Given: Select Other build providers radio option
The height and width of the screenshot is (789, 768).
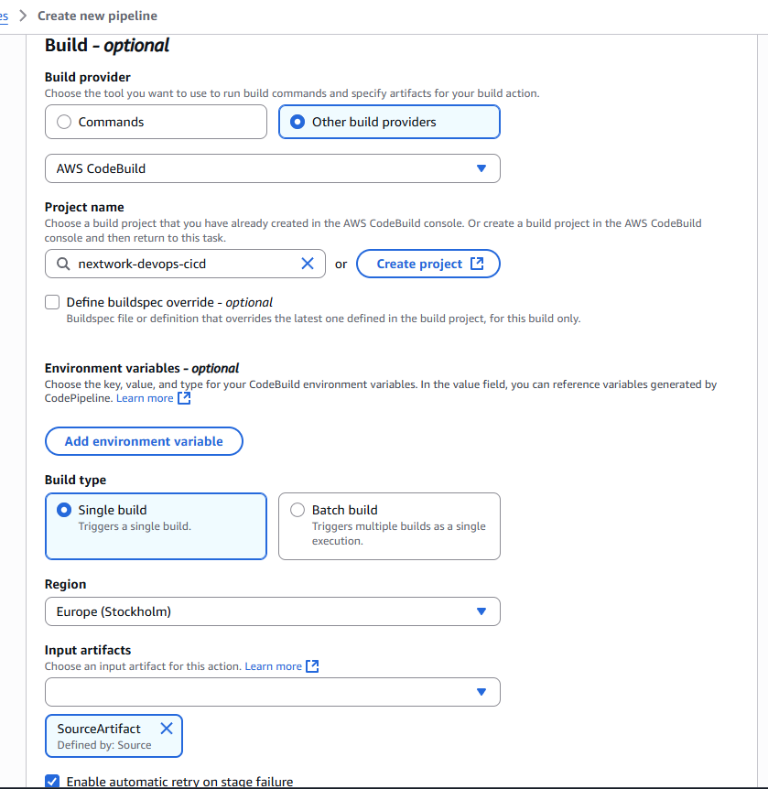Looking at the screenshot, I should point(297,122).
